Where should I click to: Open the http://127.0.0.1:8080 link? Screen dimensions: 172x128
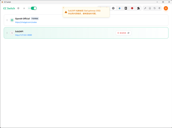(x=24, y=35)
